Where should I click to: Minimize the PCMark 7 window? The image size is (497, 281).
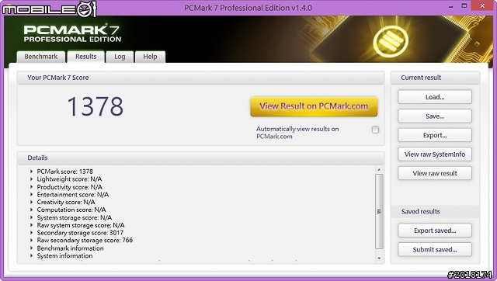tap(450, 6)
